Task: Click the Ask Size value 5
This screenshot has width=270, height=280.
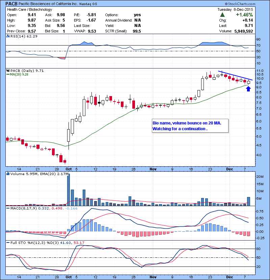Action: tap(64, 20)
